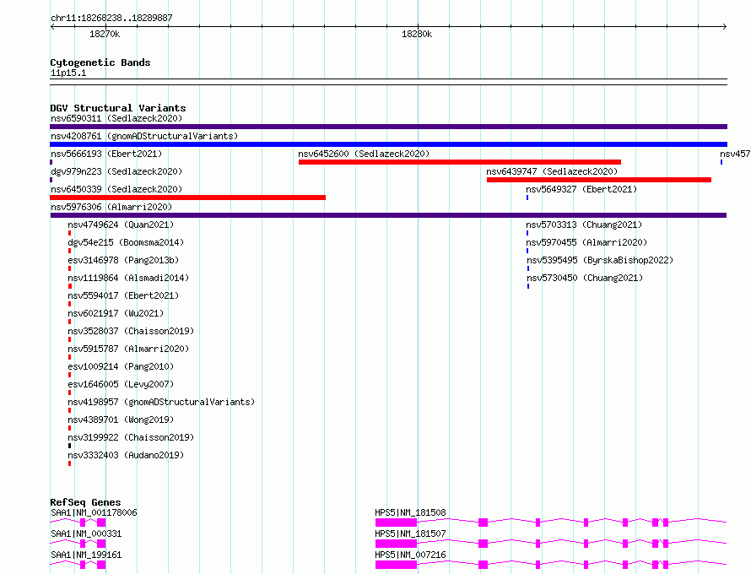Click esv1009214 (Pang2010) label
Screen dimensions: 751x574
[121, 366]
